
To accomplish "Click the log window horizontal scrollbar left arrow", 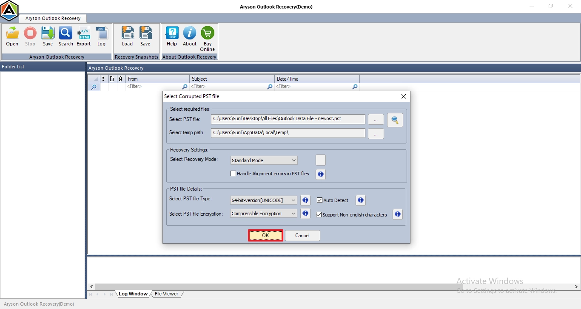I will coord(91,287).
